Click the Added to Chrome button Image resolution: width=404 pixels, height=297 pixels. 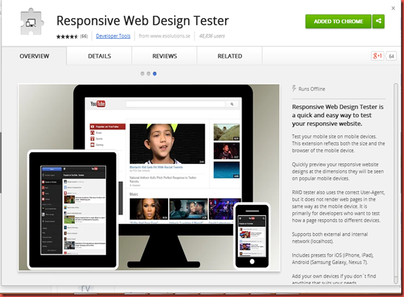coord(338,22)
